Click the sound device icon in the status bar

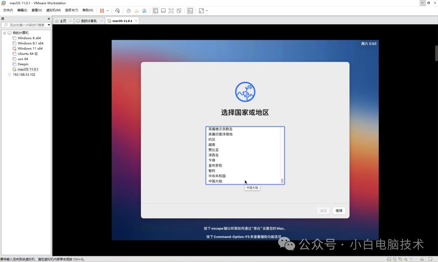click(406, 258)
